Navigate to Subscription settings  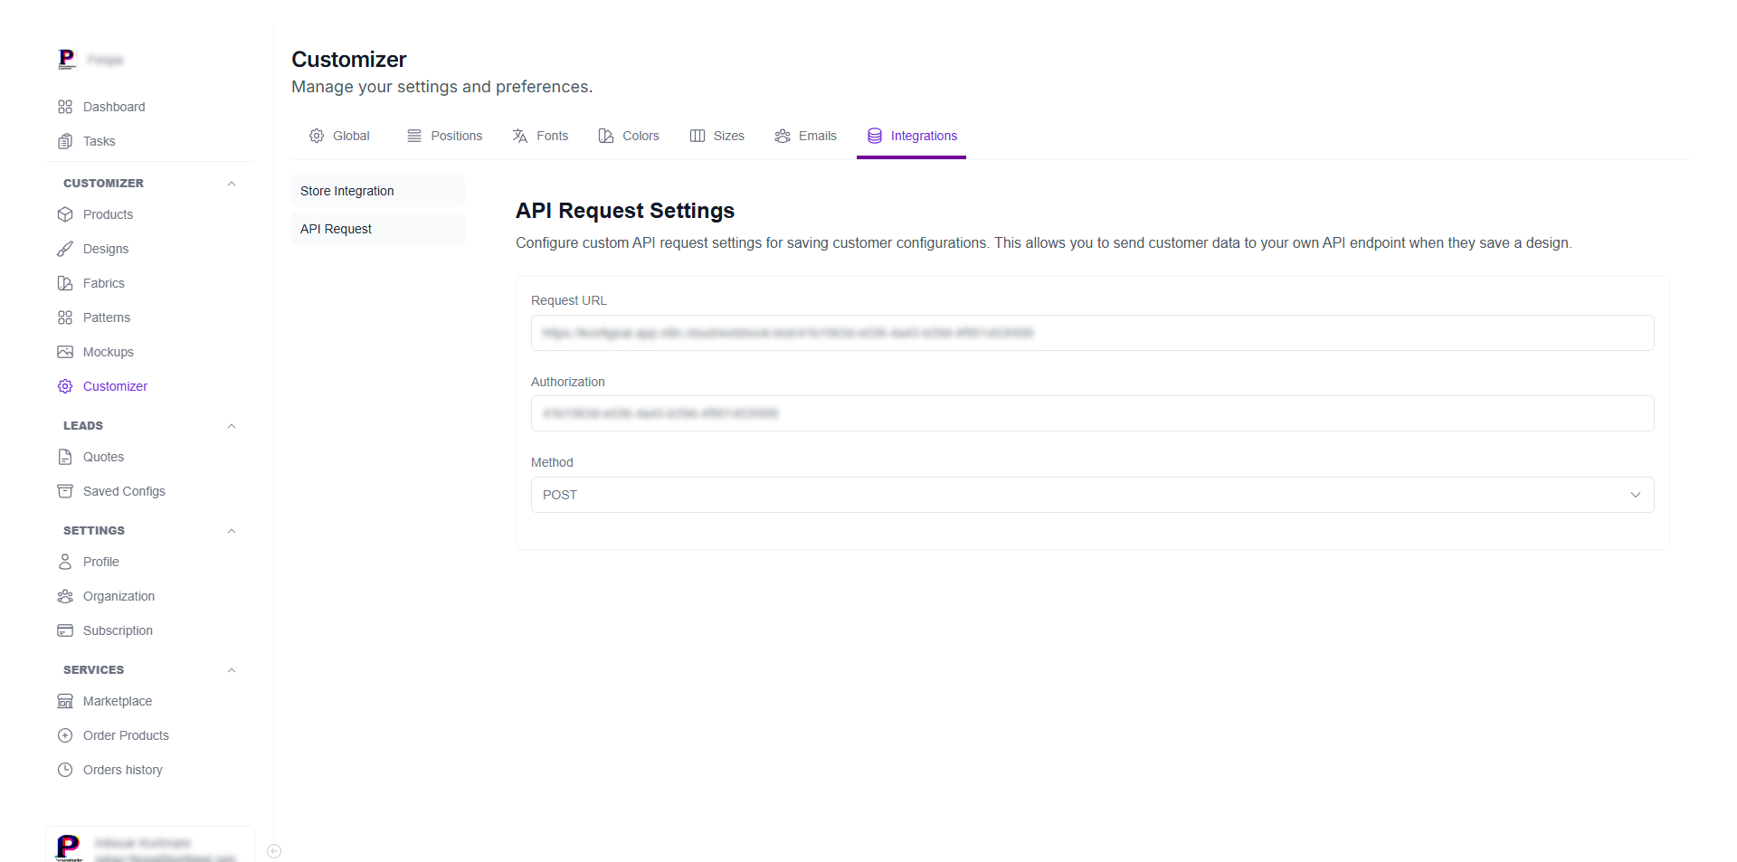tap(117, 630)
